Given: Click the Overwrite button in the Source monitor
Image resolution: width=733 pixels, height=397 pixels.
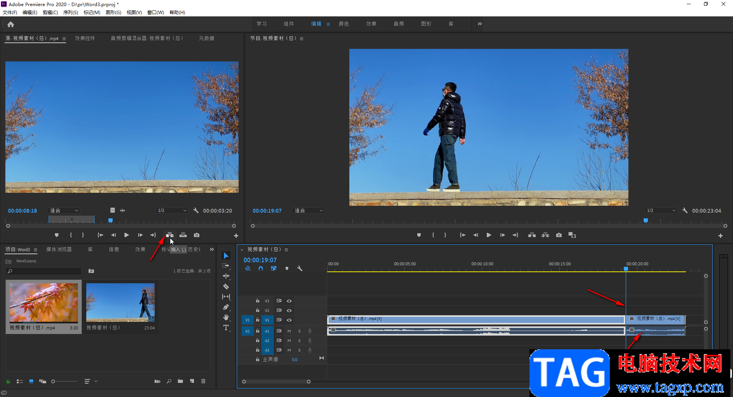Looking at the screenshot, I should pos(183,235).
